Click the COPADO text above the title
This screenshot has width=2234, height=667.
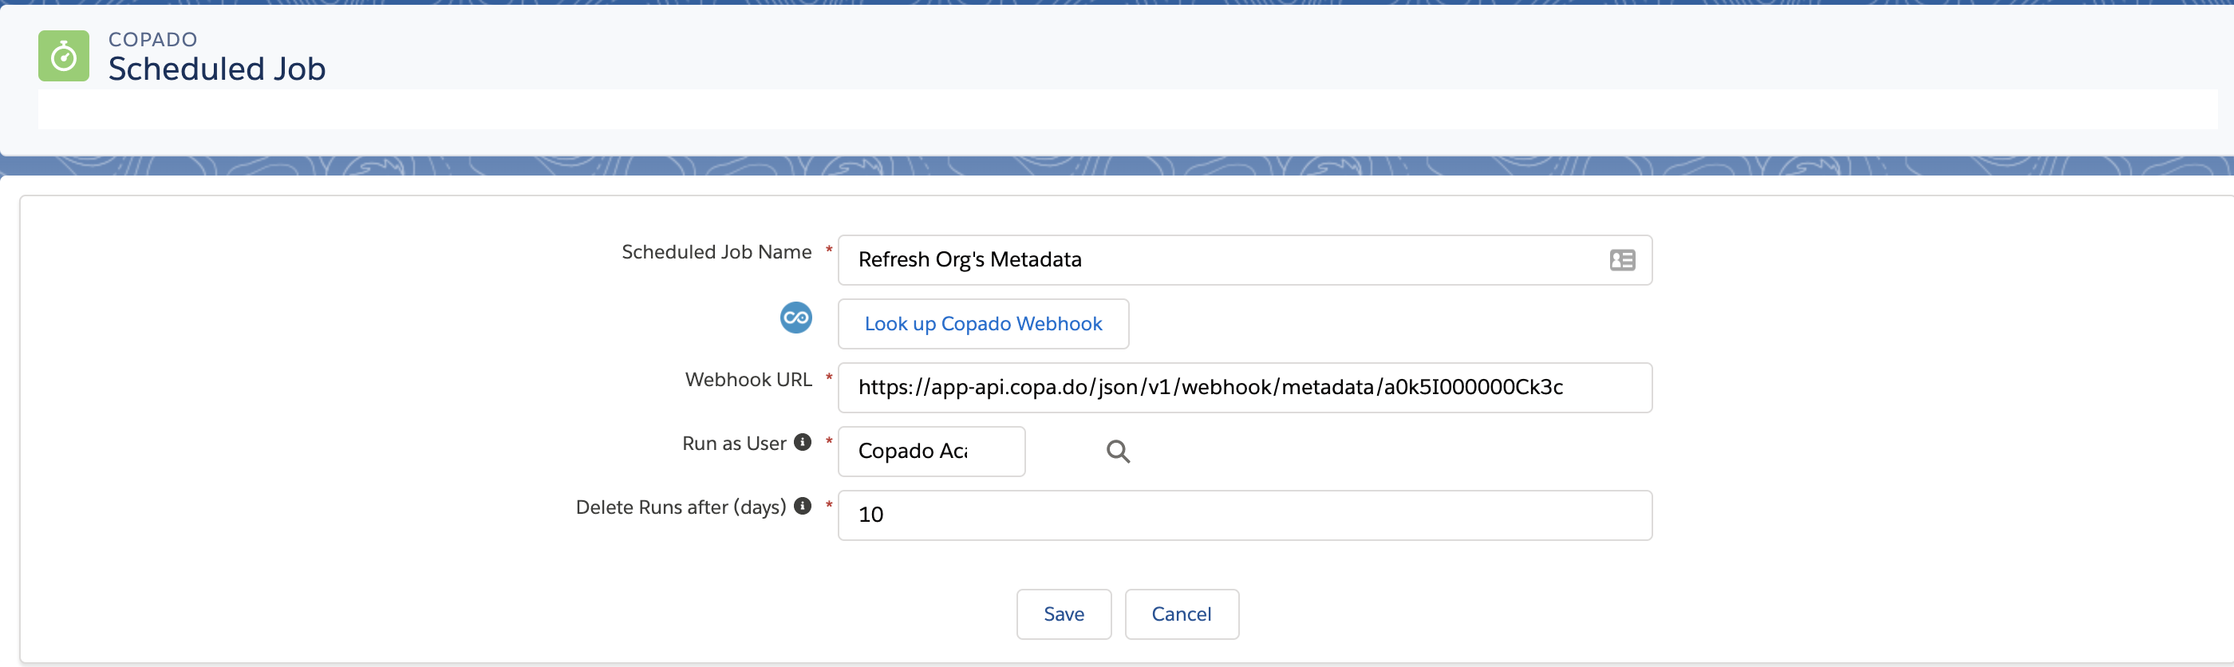tap(152, 39)
